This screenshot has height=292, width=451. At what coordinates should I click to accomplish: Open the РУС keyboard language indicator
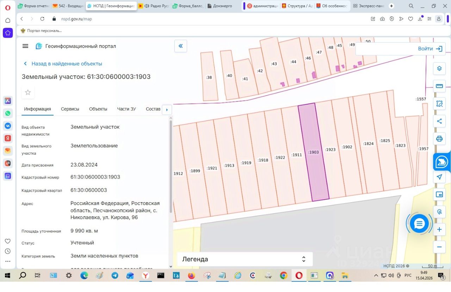[x=408, y=275]
